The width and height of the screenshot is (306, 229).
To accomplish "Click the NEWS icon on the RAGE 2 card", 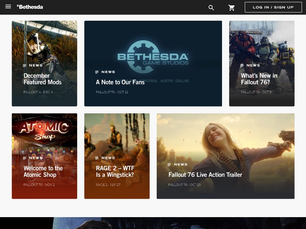I will click(x=97, y=158).
